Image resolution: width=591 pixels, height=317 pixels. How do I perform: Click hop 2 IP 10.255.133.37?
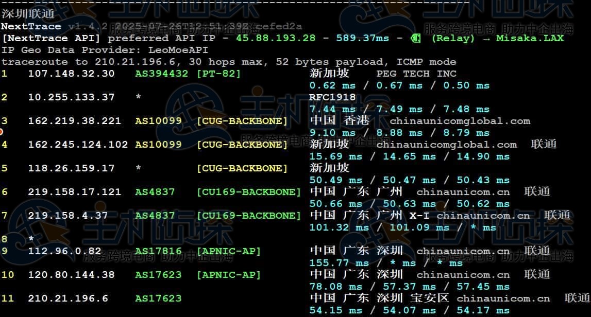[x=71, y=97]
